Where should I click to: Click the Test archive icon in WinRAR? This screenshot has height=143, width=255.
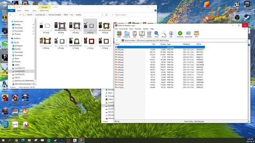point(135,34)
